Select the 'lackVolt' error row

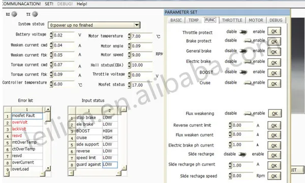click(27, 129)
